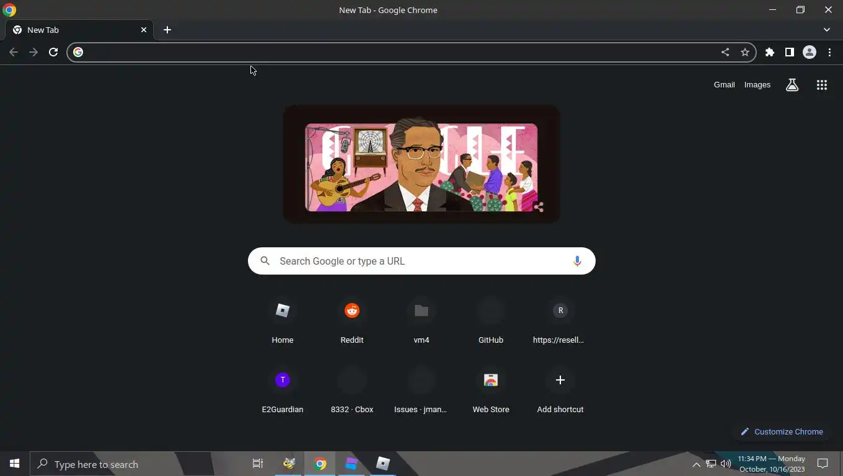Focus the Search Google or type a URL box

point(421,261)
